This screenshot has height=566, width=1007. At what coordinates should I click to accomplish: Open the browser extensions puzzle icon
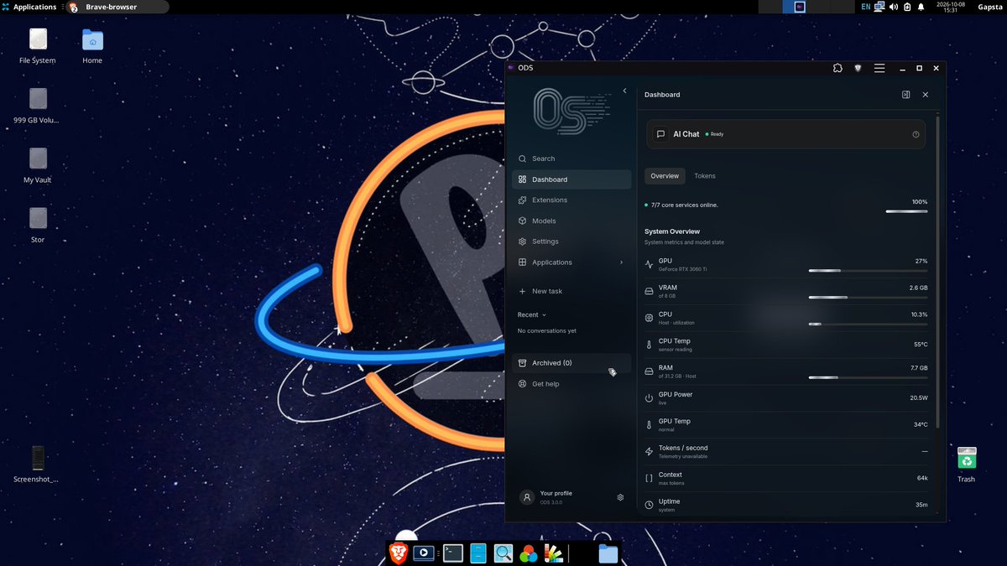coord(837,68)
